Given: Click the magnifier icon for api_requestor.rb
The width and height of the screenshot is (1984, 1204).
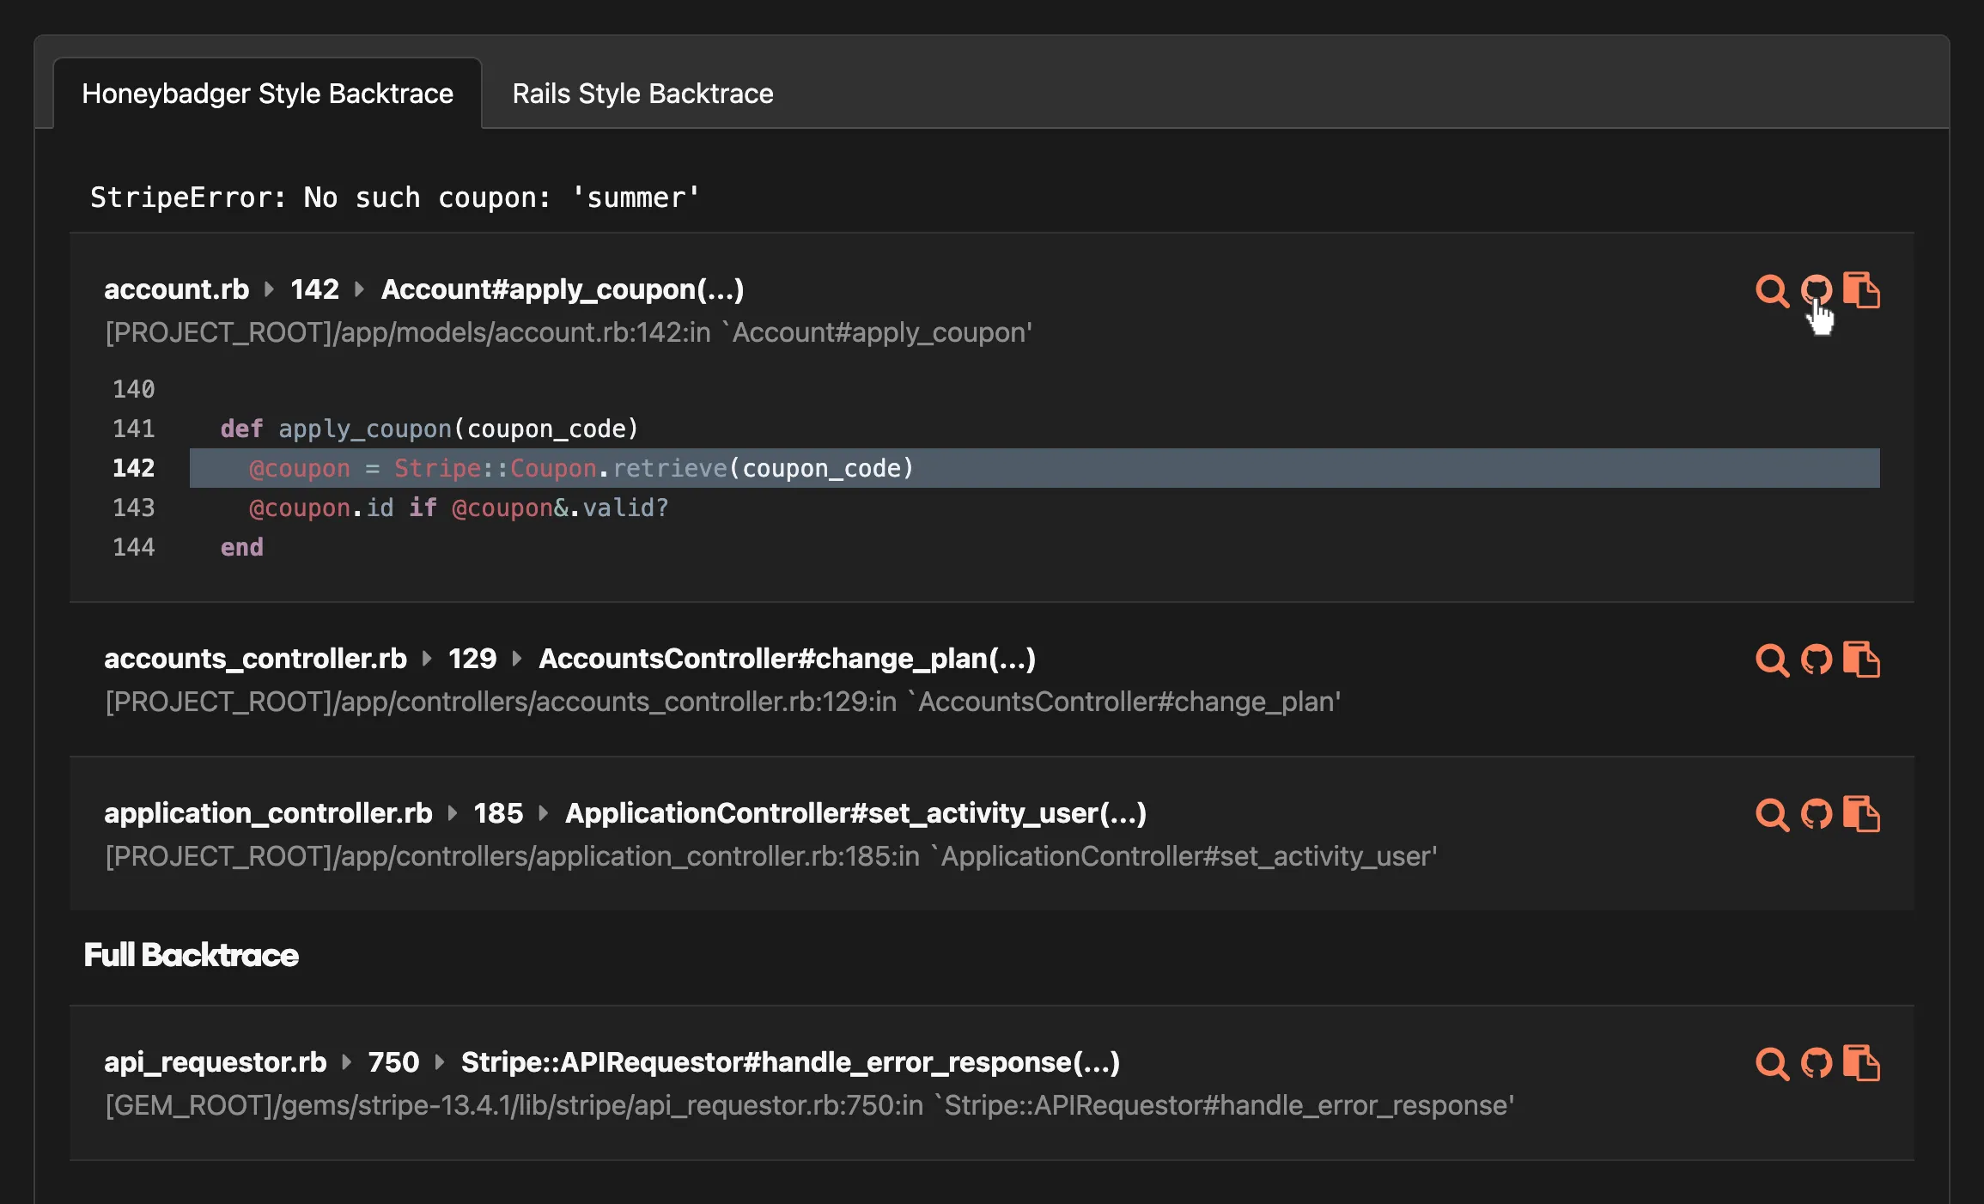Looking at the screenshot, I should pyautogui.click(x=1770, y=1063).
